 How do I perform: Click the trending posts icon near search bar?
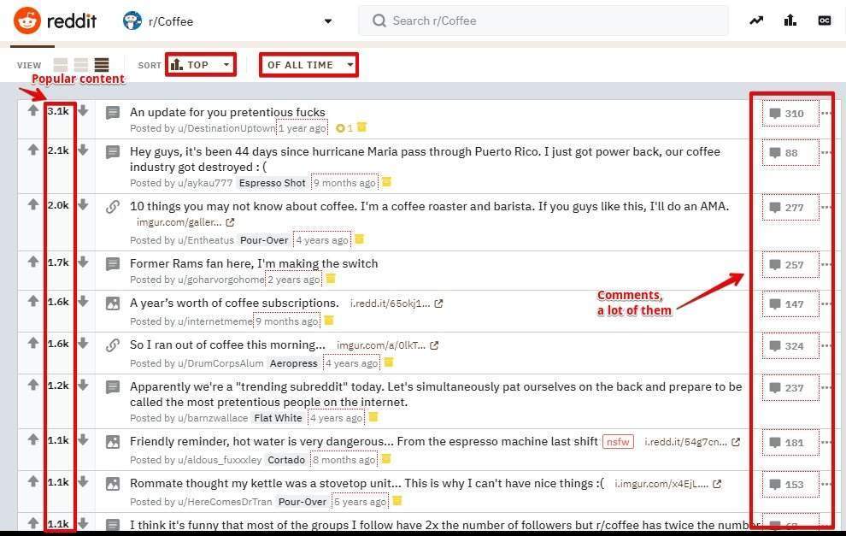click(755, 21)
